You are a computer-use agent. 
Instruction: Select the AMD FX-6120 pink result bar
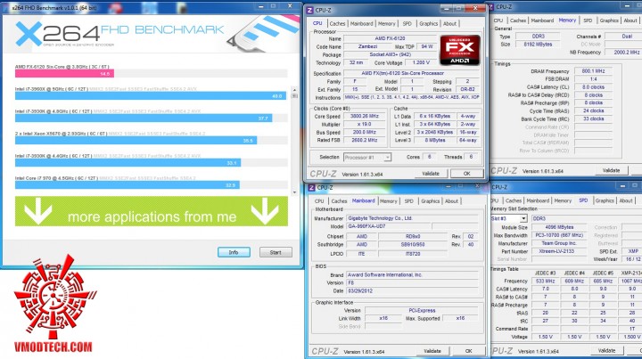tap(64, 74)
